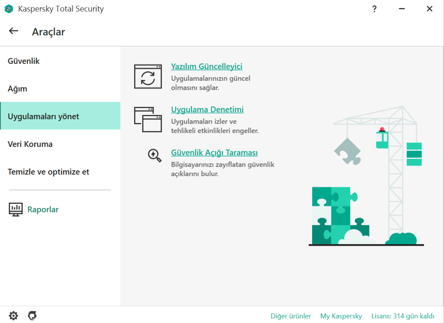Open settings via the gear icon
Image resolution: width=444 pixels, height=323 pixels.
click(x=13, y=315)
